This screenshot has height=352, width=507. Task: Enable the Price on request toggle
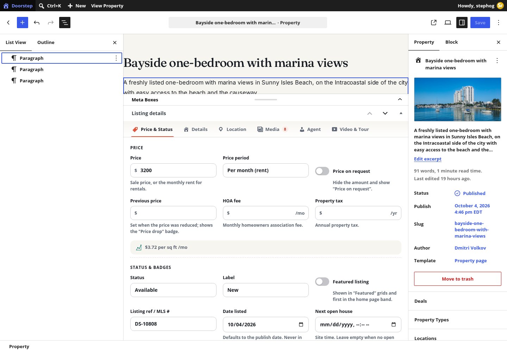[322, 171]
